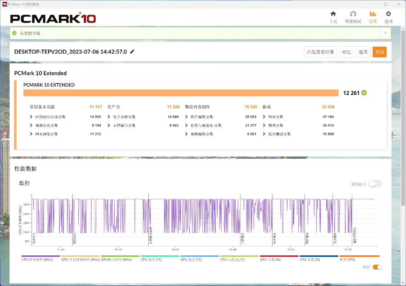Screen dimensions: 406x286
Task: Toggle the 监控细节 monitoring details switch
Action: 375,184
